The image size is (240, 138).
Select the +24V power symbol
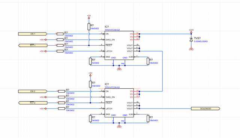pos(191,31)
